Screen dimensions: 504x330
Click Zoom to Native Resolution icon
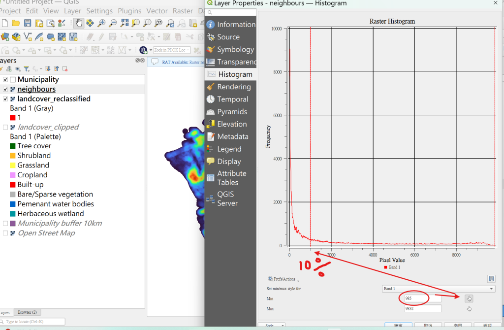coord(158,23)
